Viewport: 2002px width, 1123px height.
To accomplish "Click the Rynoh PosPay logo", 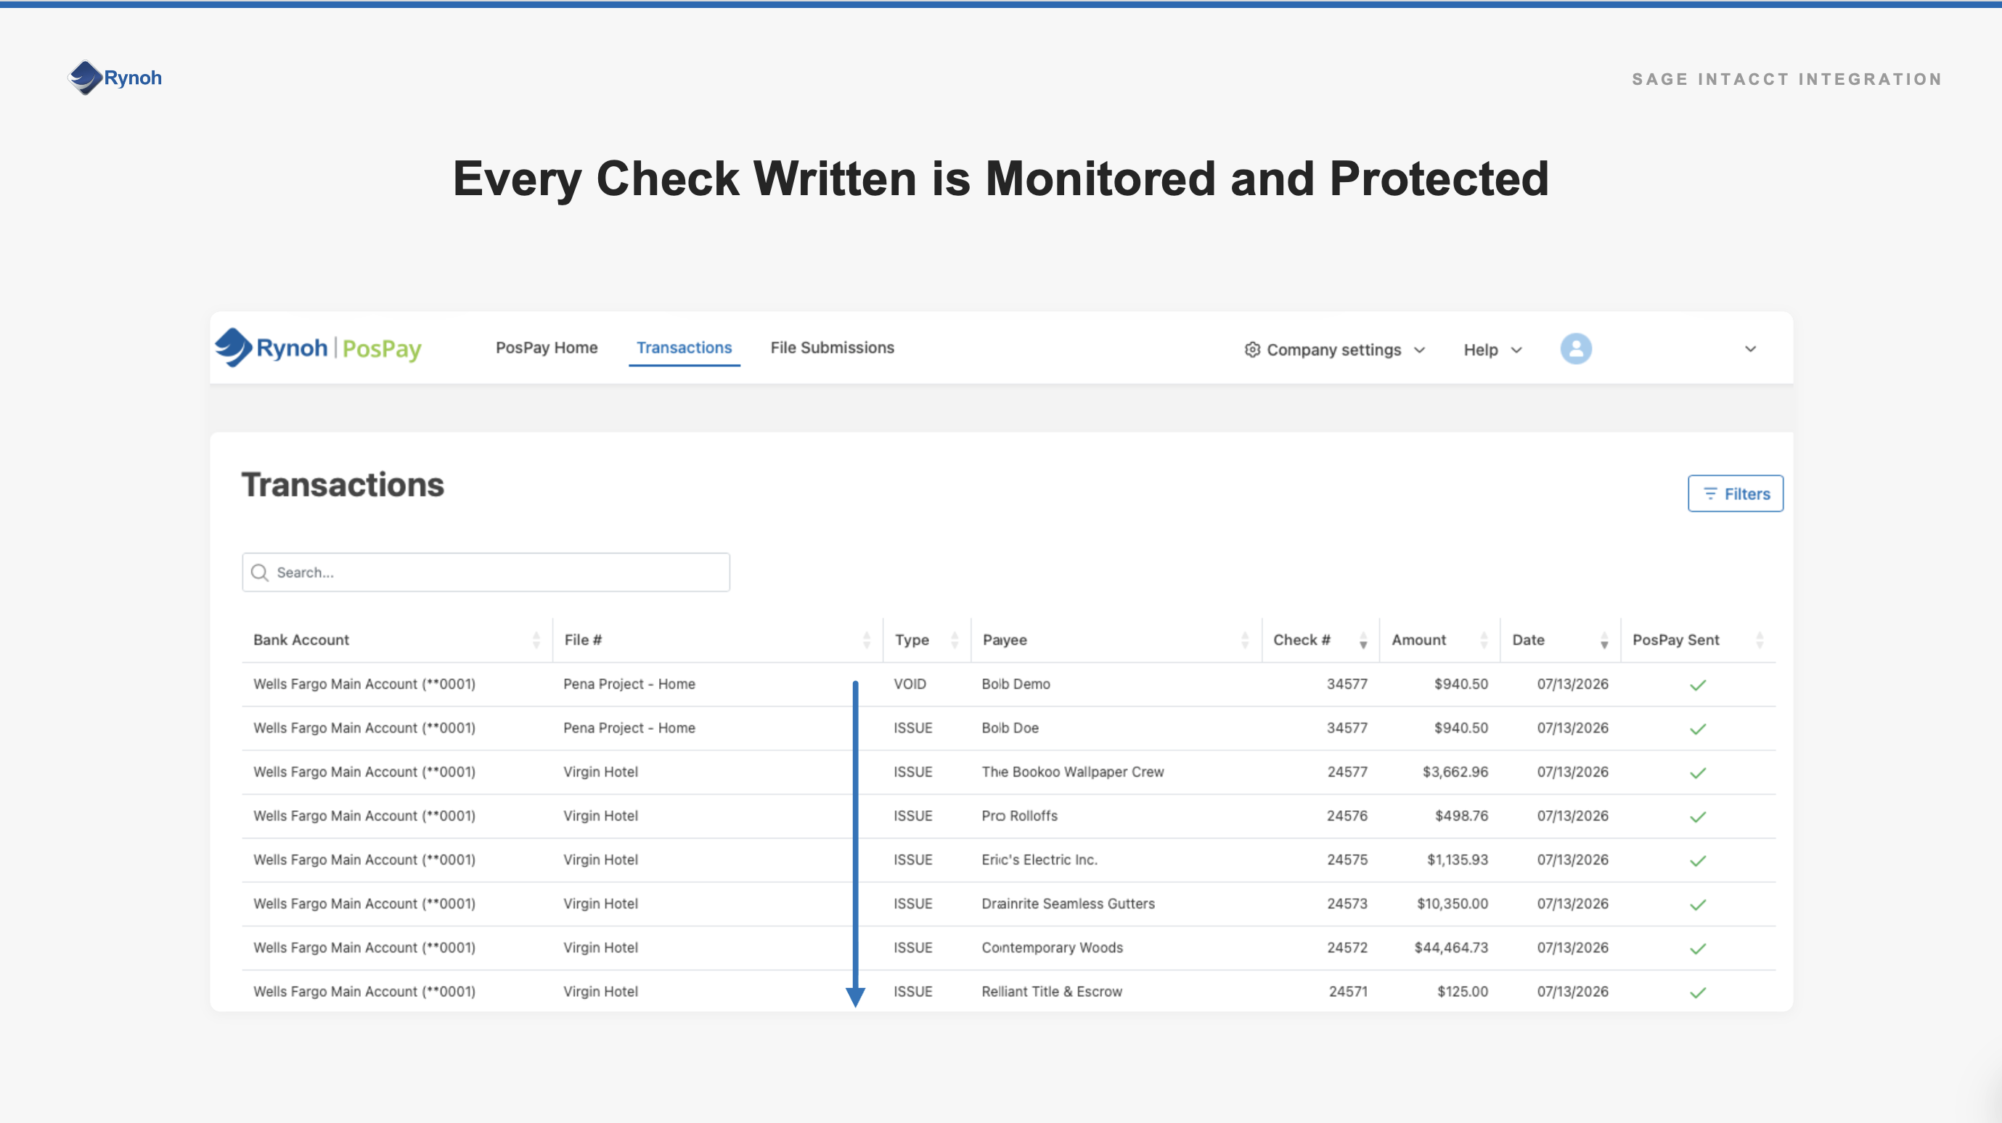I will click(318, 347).
